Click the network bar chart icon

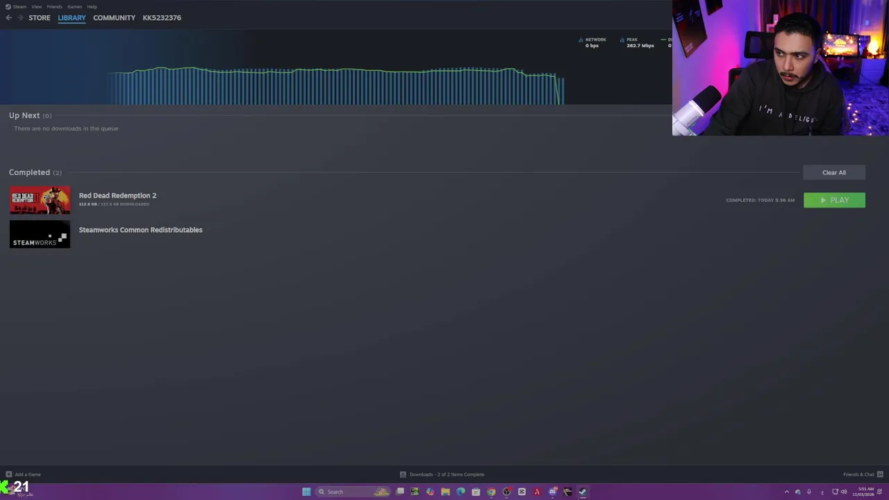[x=581, y=40]
